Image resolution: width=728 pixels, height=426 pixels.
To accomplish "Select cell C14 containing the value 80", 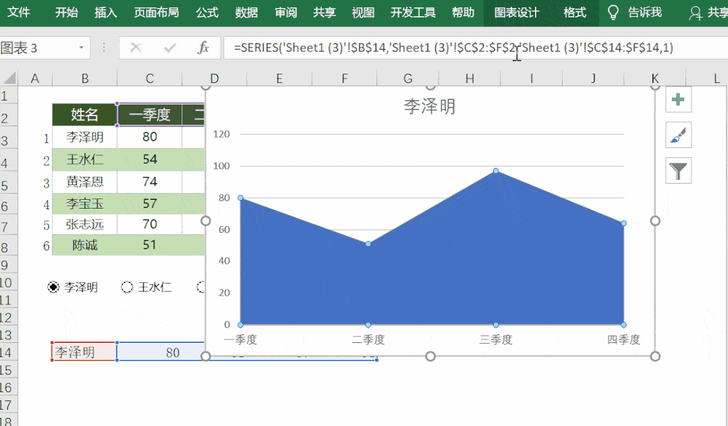I will point(172,352).
